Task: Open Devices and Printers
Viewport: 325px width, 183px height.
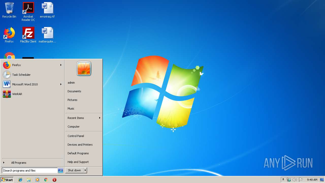Action: (84, 145)
